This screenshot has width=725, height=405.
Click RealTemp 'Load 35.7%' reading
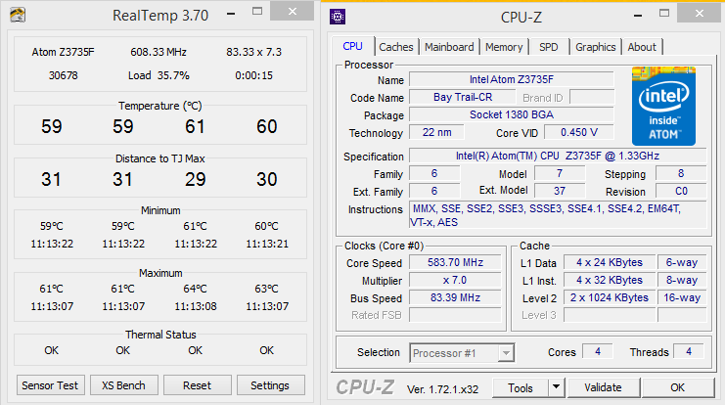[159, 75]
